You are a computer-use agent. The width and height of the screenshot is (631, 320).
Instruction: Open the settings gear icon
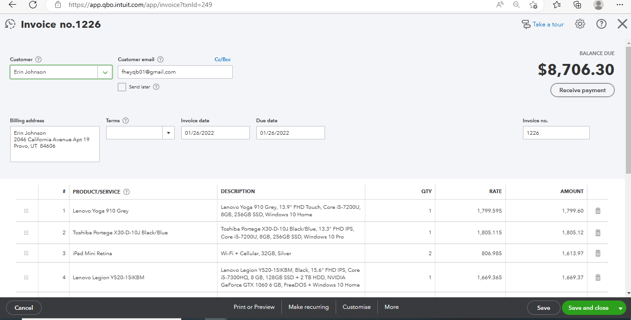pyautogui.click(x=580, y=24)
